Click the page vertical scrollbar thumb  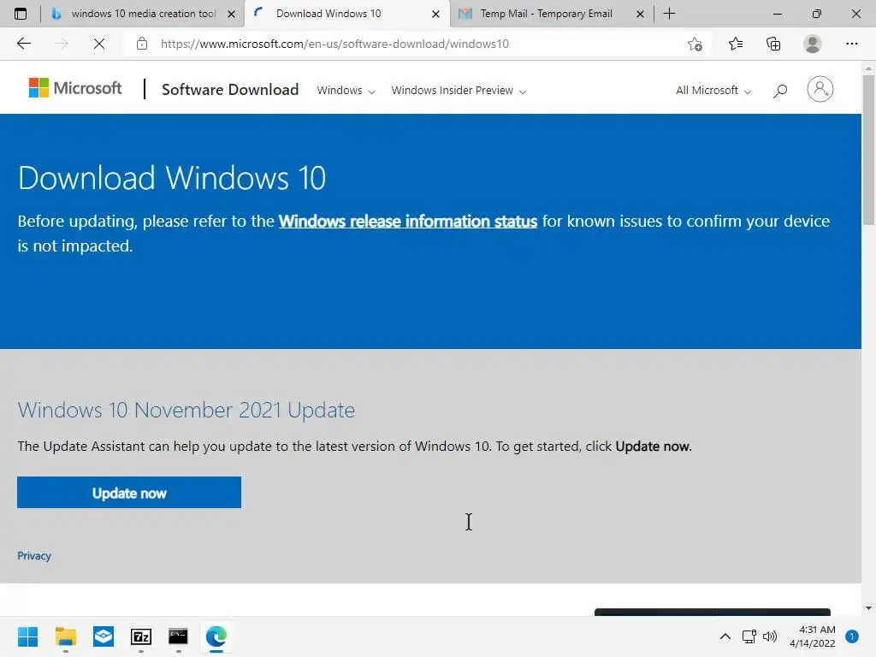868,150
